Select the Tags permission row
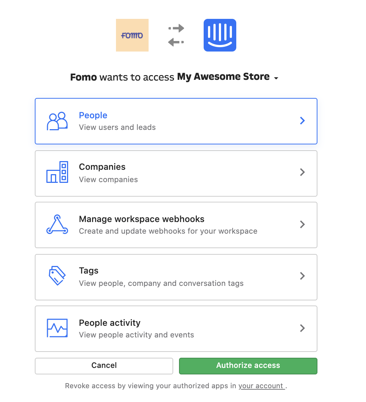Viewport: 366px width, 402px height. click(x=176, y=276)
